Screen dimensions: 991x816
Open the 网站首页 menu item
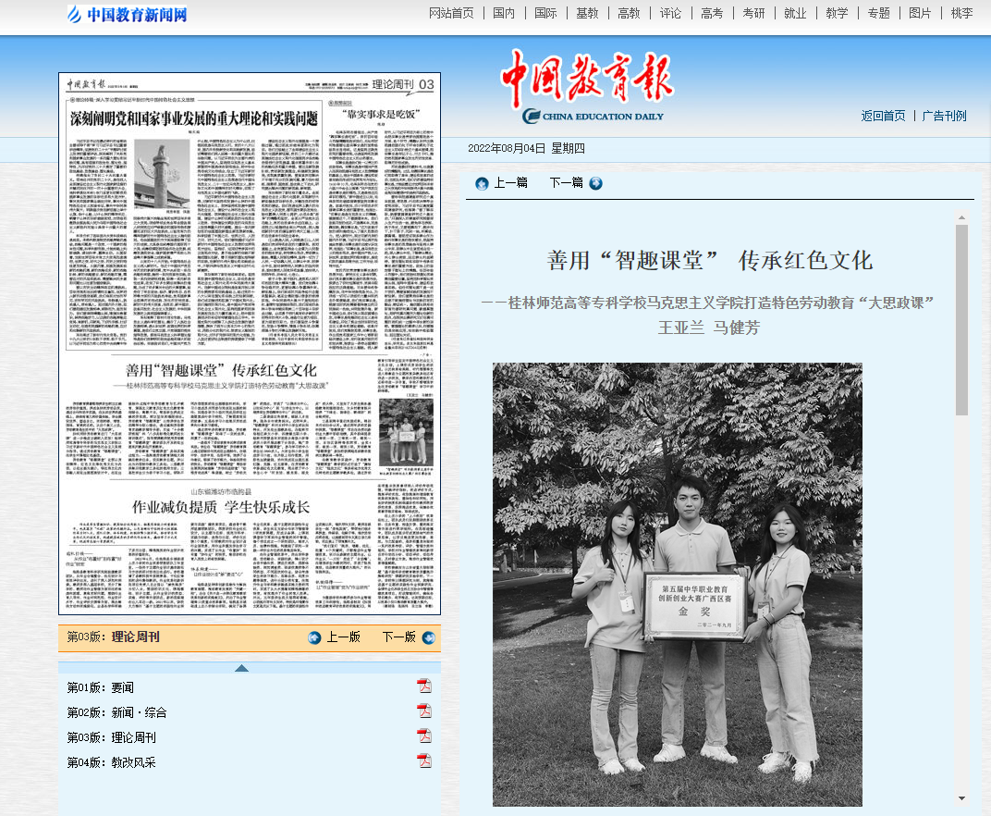451,13
